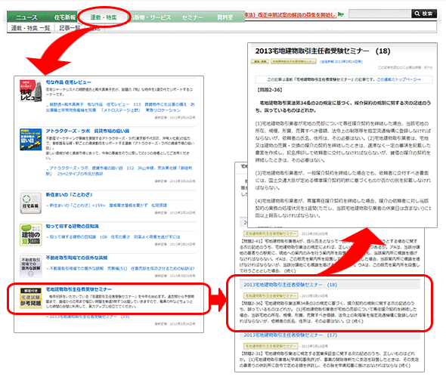Open the 資料室 navigation tab
The width and height of the screenshot is (446, 383).
(x=225, y=17)
